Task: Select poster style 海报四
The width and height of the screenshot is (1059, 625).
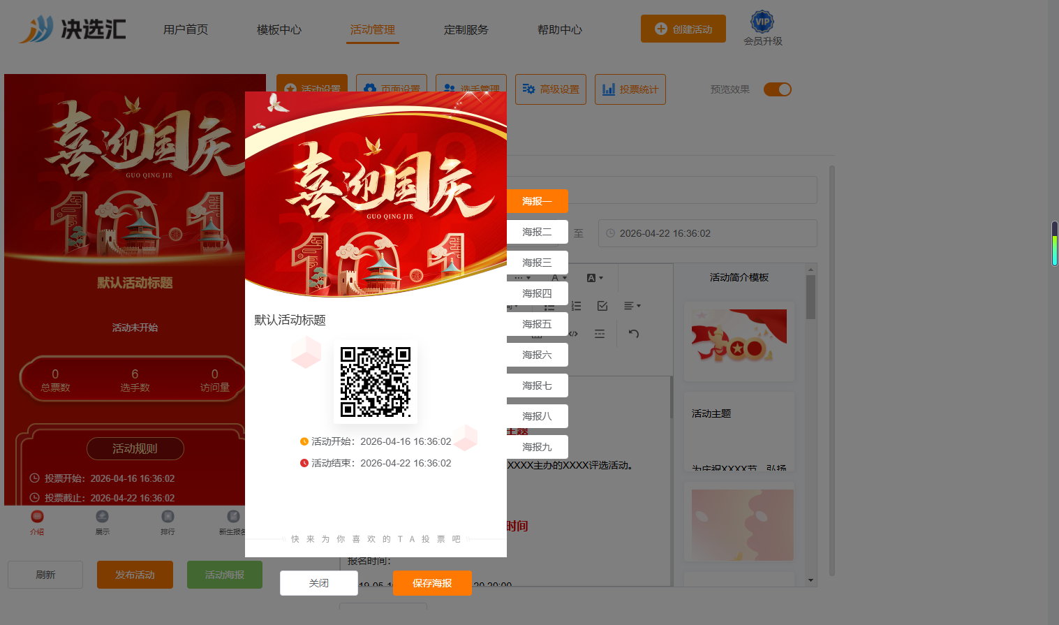Action: pyautogui.click(x=537, y=293)
